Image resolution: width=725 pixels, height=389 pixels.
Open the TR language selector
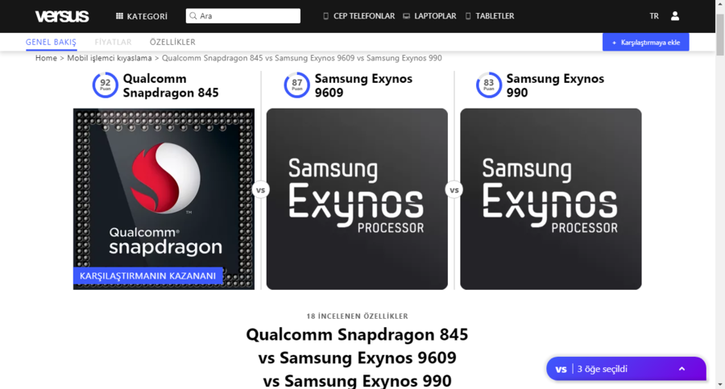(x=654, y=16)
